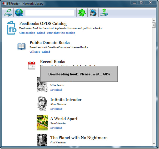Click the A World Apart cover thumbnail

42,122
